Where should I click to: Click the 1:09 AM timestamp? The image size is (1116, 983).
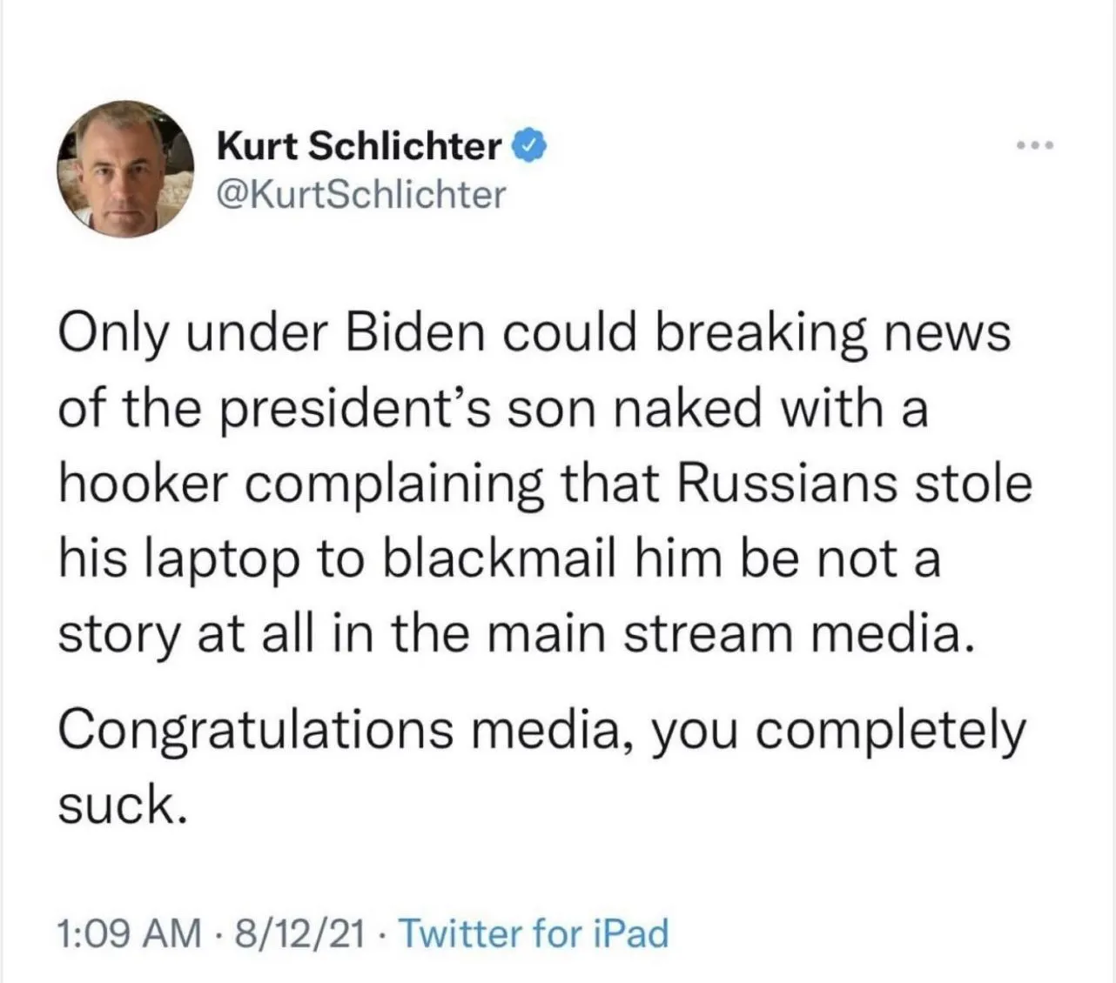[129, 933]
